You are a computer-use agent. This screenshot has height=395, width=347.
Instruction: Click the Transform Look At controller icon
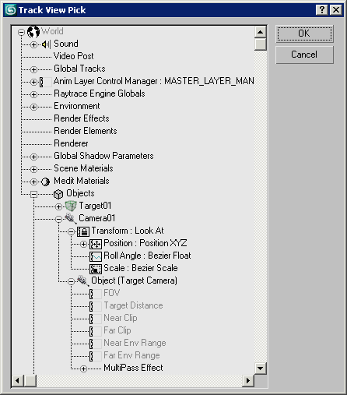[x=83, y=231]
